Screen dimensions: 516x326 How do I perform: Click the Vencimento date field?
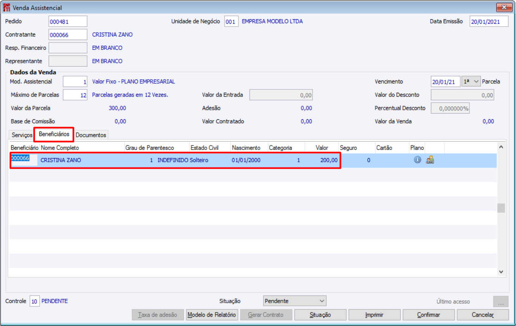click(x=446, y=81)
